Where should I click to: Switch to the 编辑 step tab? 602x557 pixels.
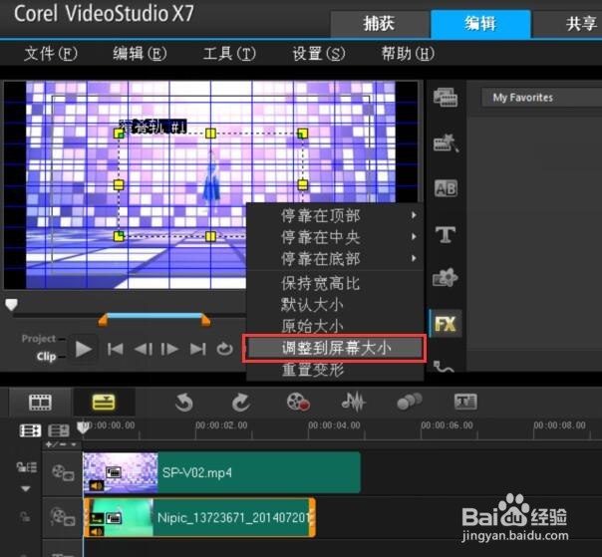coord(480,24)
